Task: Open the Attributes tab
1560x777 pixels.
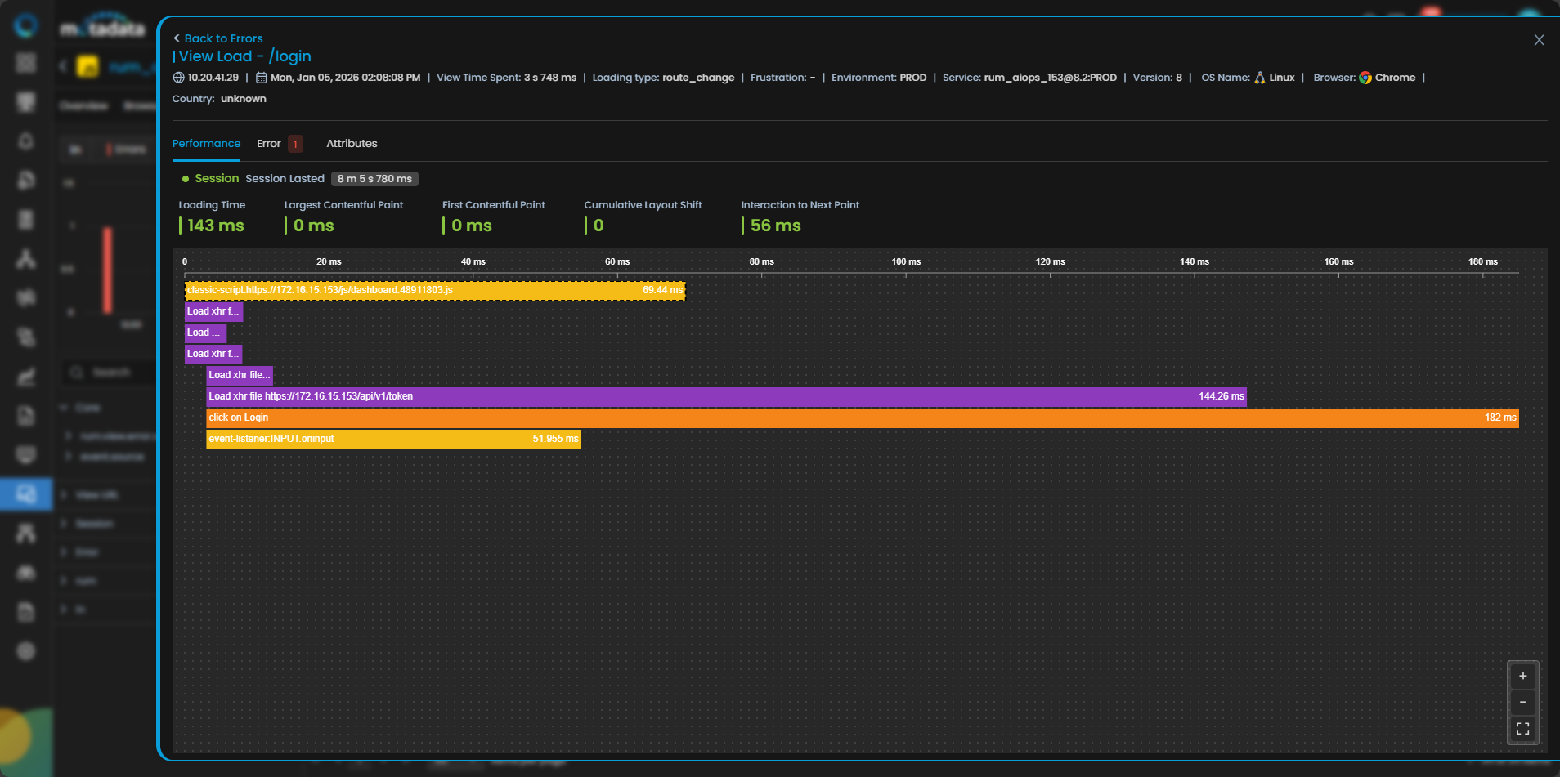Action: pyautogui.click(x=352, y=144)
